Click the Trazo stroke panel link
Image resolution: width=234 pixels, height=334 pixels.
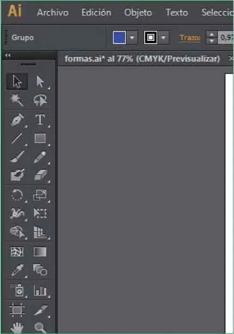(190, 38)
